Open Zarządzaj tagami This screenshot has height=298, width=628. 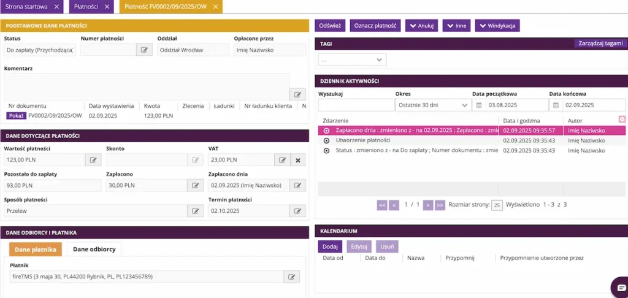pos(600,44)
